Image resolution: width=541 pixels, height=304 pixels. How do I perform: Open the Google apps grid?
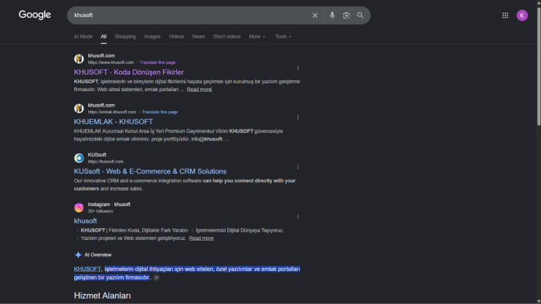click(505, 15)
